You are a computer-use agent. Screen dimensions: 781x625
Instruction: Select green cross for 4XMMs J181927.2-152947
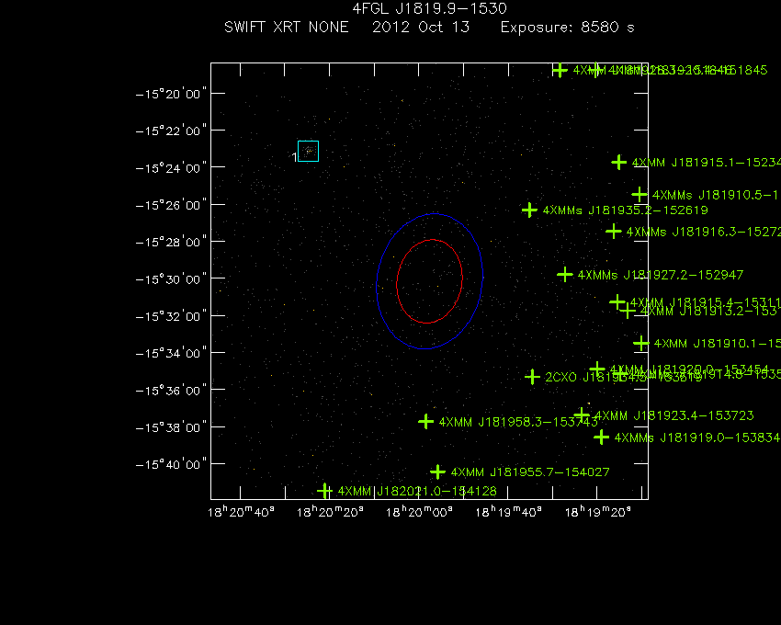pos(565,274)
